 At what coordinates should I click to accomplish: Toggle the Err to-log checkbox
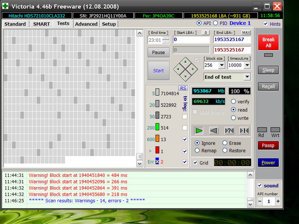click(185, 162)
